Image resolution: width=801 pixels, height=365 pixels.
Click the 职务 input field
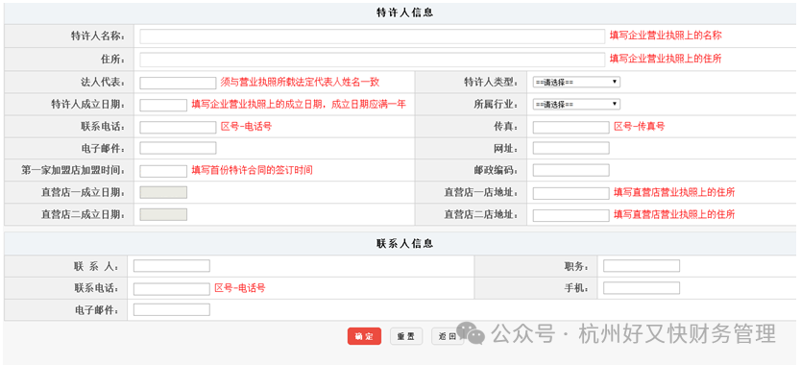tap(642, 266)
